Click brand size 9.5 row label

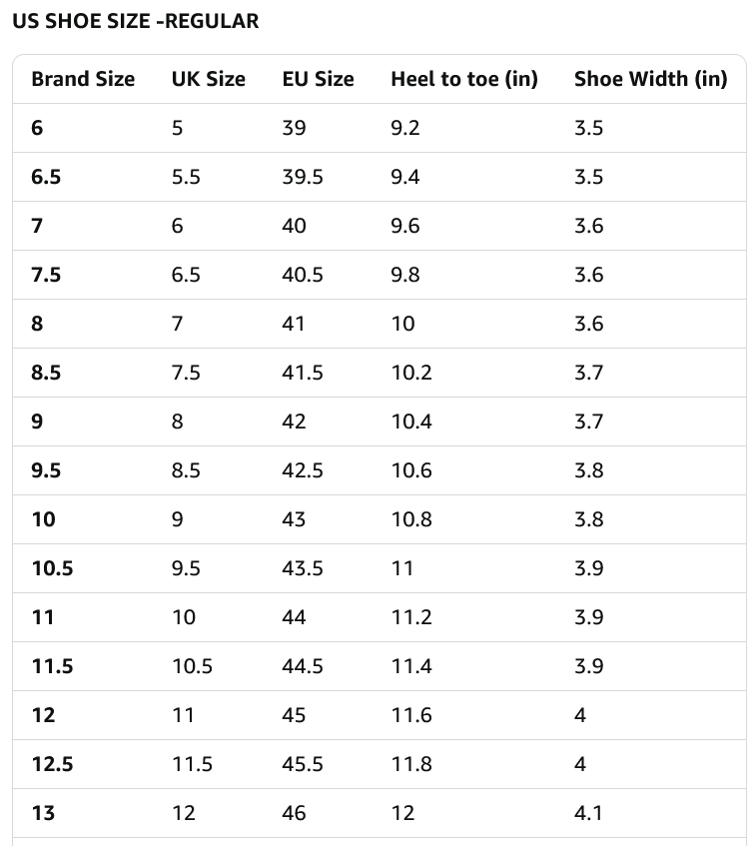click(x=46, y=470)
